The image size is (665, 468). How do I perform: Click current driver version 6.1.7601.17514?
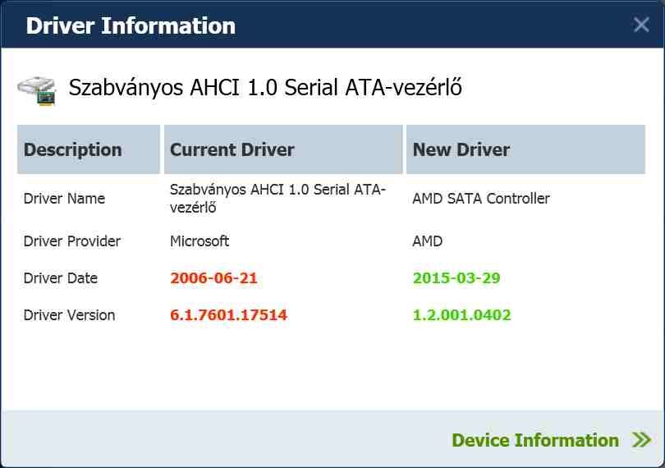228,315
